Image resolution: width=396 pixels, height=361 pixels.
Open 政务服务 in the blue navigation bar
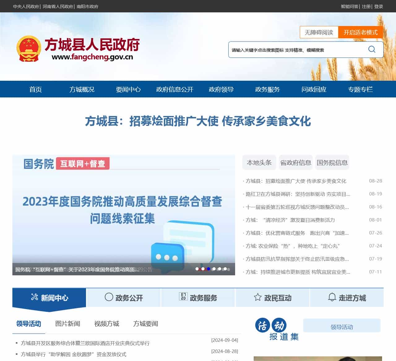coord(268,89)
